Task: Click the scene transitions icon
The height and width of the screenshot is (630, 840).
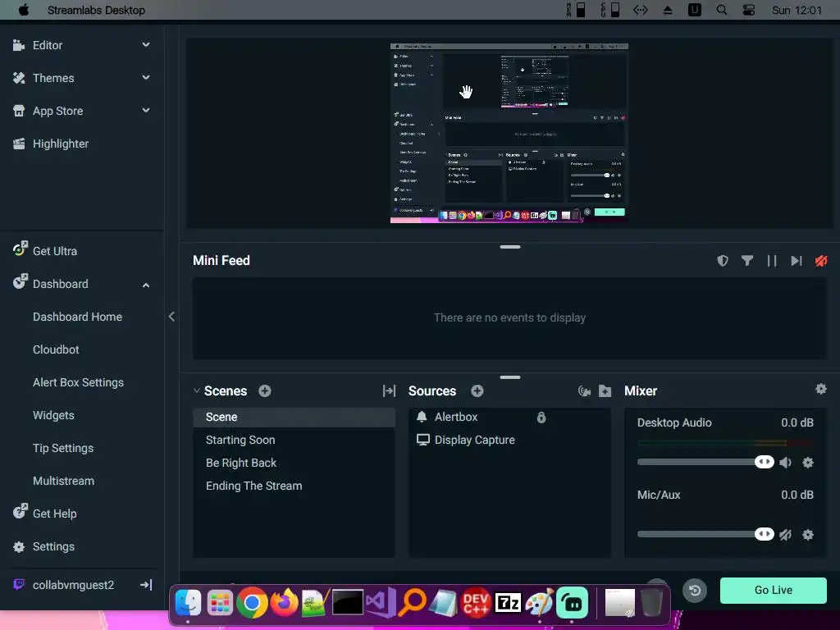Action: pos(389,391)
